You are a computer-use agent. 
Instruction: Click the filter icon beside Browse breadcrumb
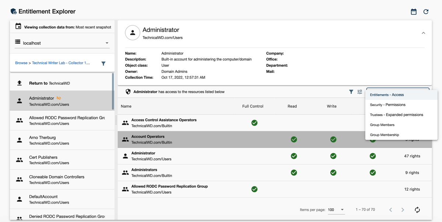coord(104,63)
